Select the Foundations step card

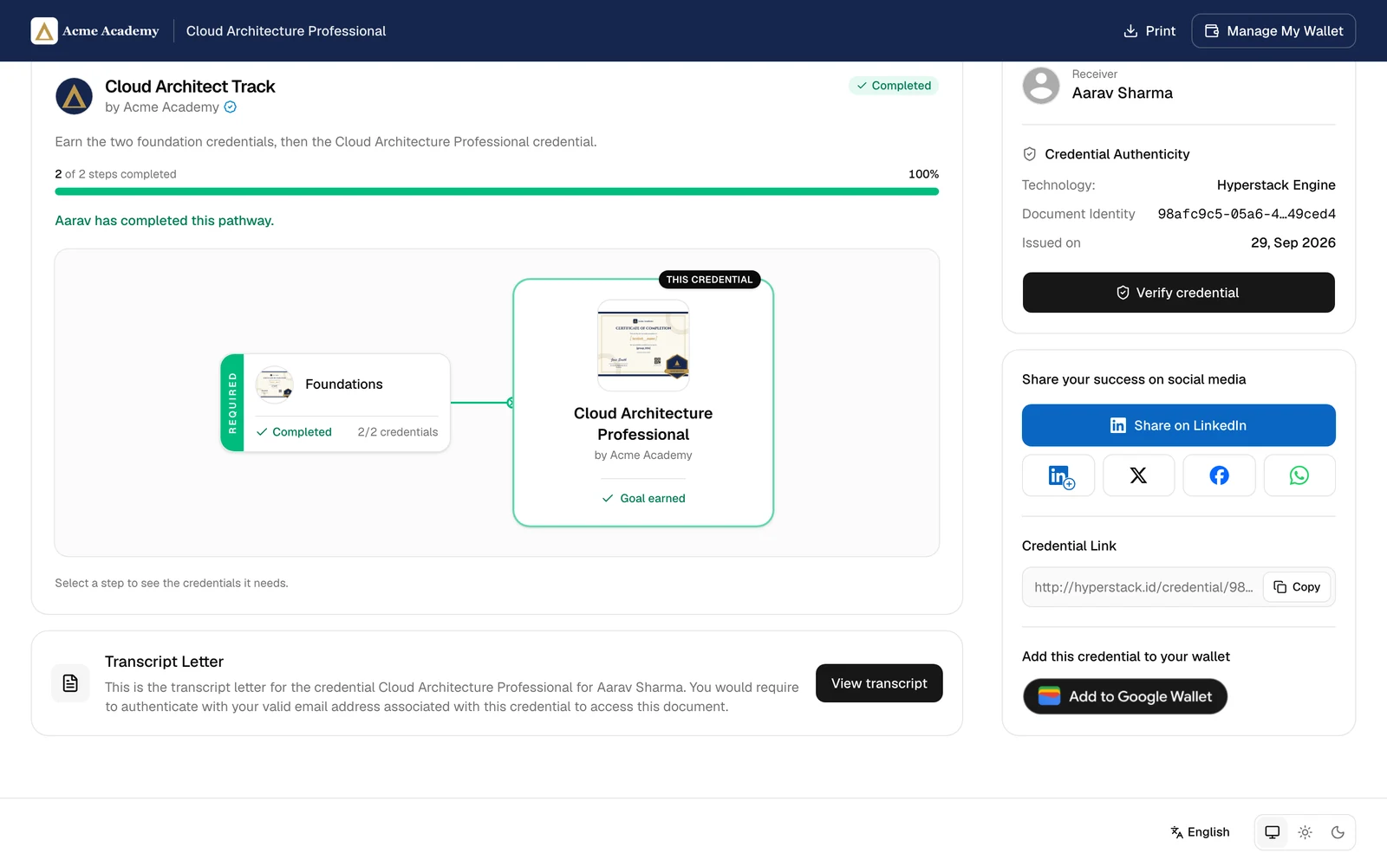335,403
